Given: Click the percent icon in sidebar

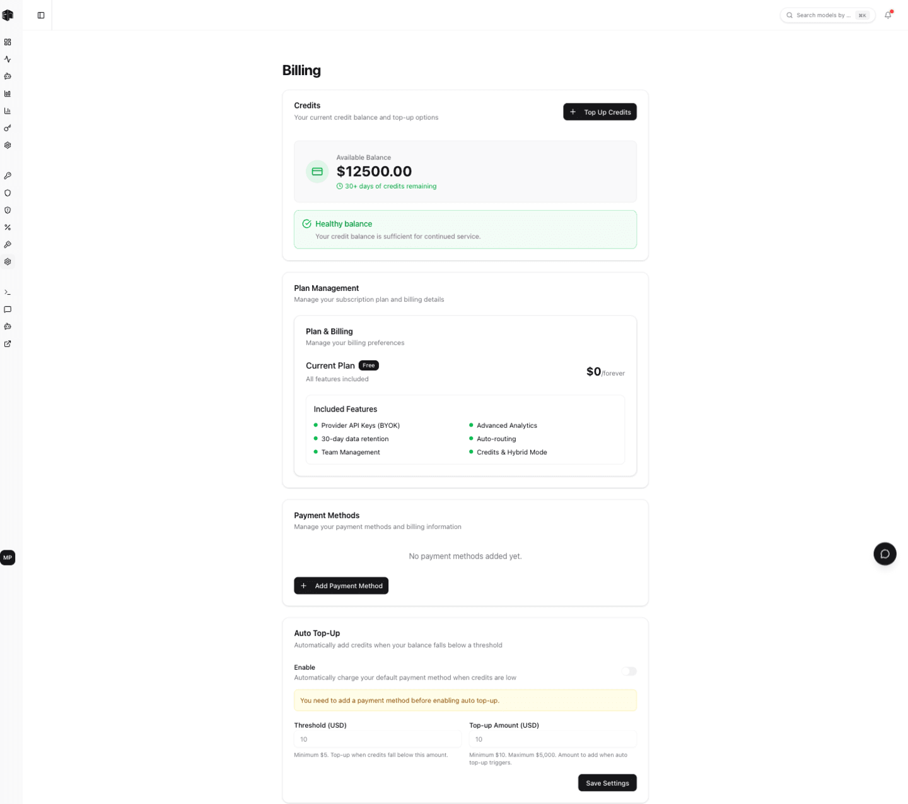Looking at the screenshot, I should tap(8, 227).
